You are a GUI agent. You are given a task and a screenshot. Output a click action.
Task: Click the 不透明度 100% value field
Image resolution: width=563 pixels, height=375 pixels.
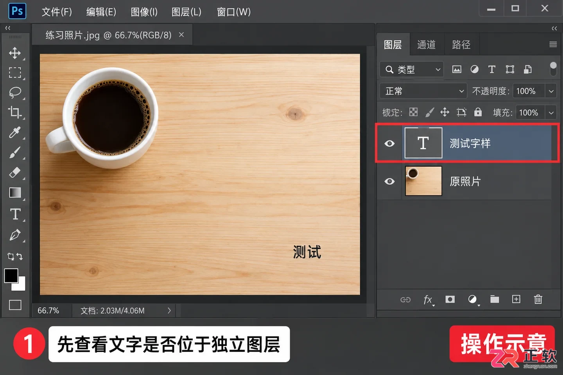click(x=528, y=91)
